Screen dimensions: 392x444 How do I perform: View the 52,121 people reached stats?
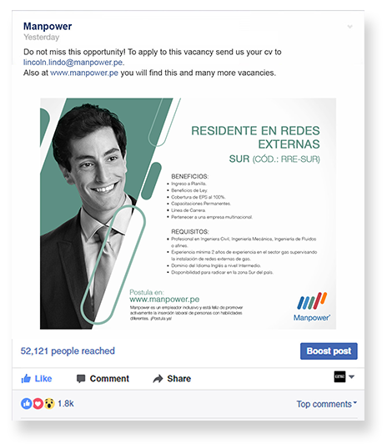68,351
